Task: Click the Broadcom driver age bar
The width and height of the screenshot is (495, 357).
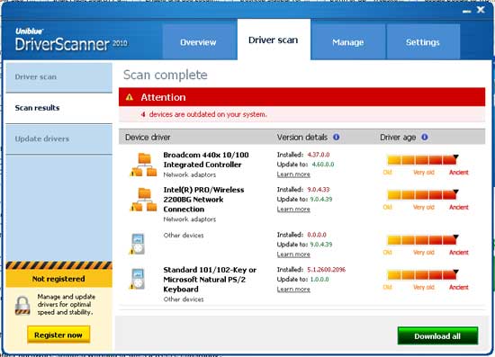Action: click(422, 160)
